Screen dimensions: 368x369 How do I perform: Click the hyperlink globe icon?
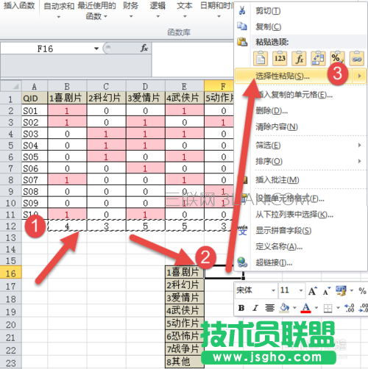(x=242, y=262)
